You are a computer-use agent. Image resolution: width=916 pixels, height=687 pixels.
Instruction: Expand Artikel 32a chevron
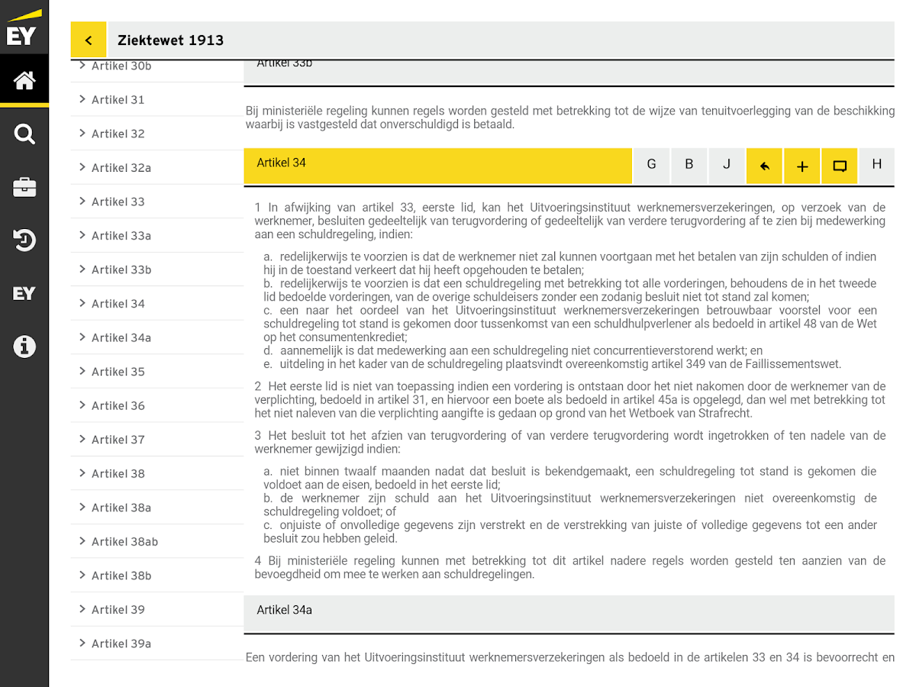coord(82,167)
